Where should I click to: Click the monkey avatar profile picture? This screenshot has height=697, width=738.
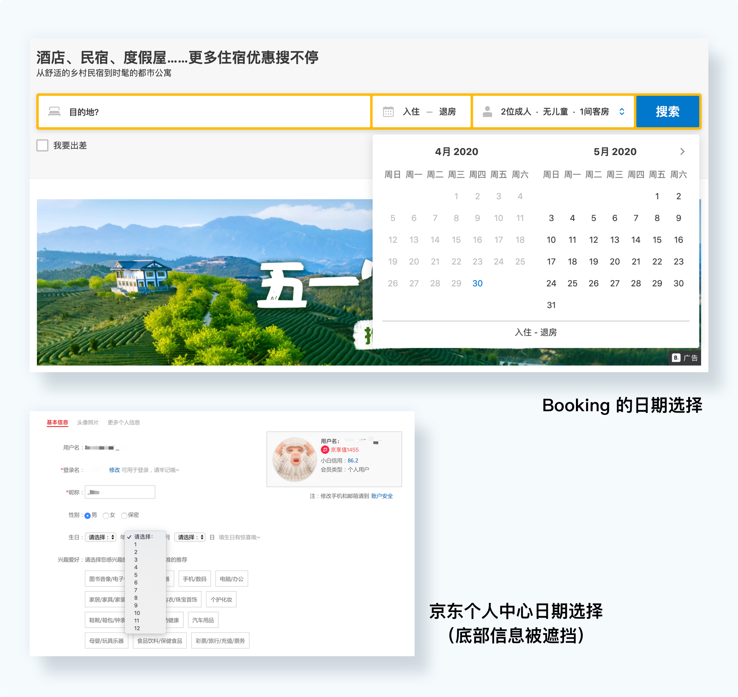point(294,459)
